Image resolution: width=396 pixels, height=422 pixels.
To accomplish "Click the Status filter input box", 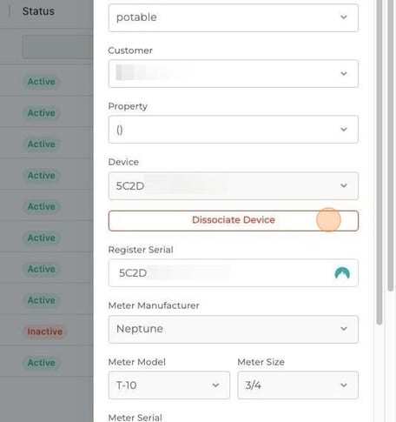I will click(57, 47).
